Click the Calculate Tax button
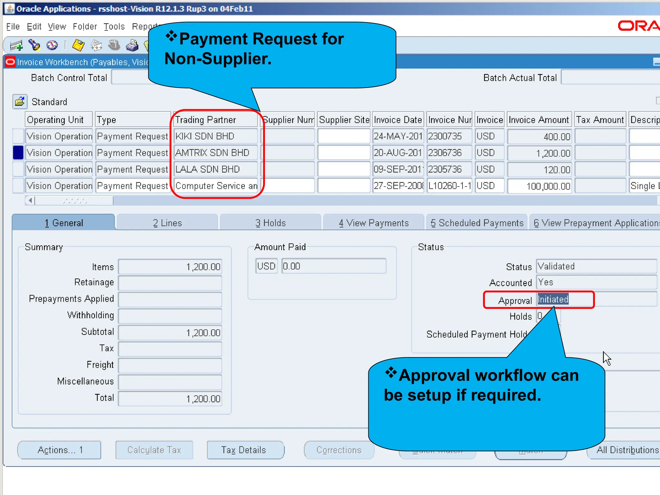 coord(154,450)
